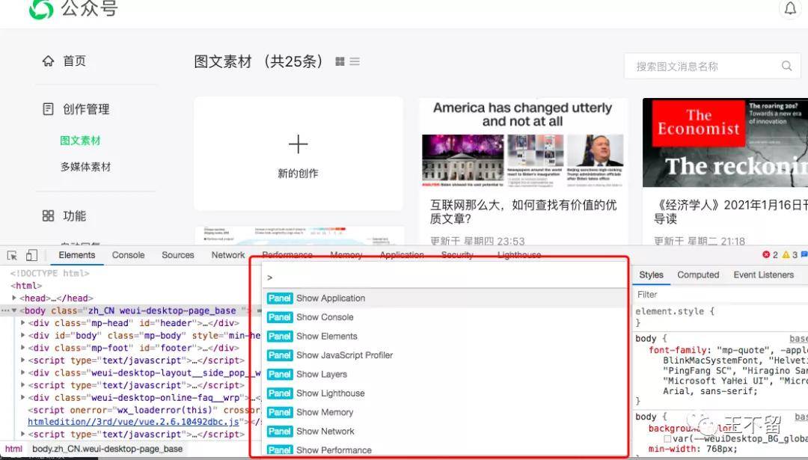
Task: Toggle the device toolbar icon
Action: tap(32, 255)
